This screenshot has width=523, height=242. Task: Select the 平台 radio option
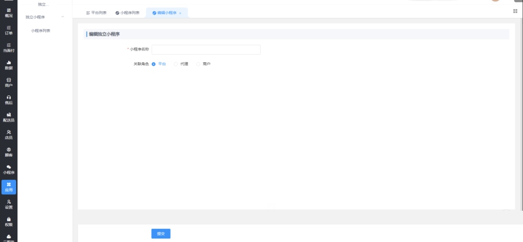[x=154, y=64]
